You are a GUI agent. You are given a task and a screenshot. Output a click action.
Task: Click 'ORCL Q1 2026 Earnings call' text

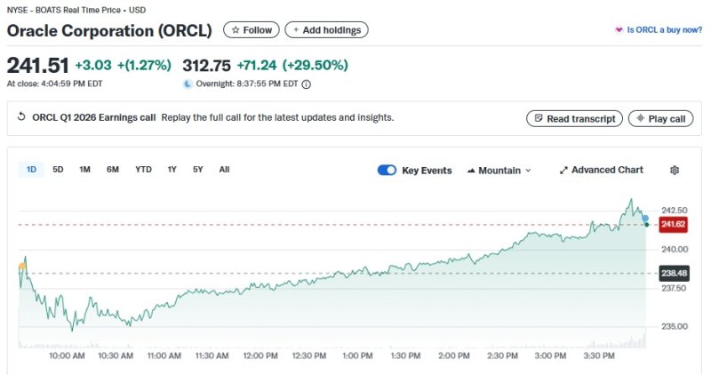[x=94, y=117]
